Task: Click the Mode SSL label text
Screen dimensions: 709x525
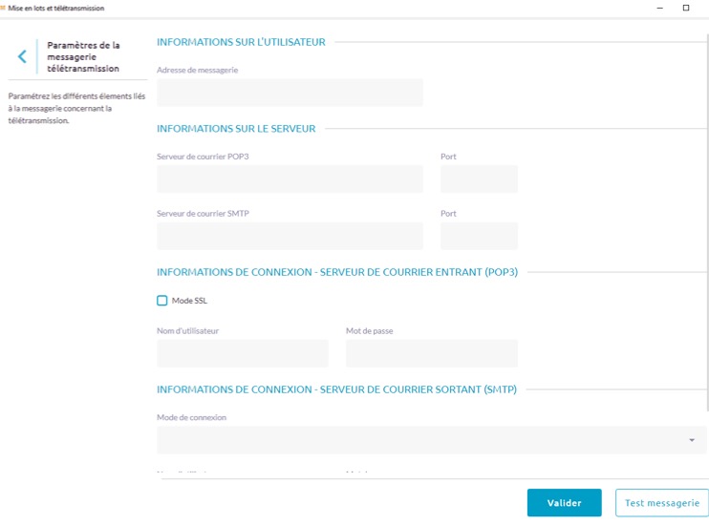Action: click(189, 301)
